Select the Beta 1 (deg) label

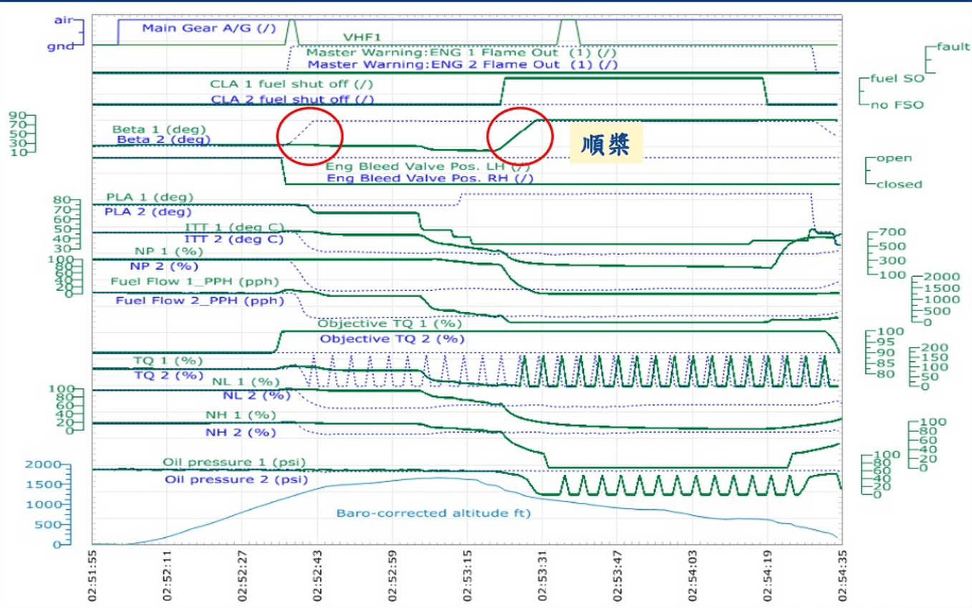point(158,129)
